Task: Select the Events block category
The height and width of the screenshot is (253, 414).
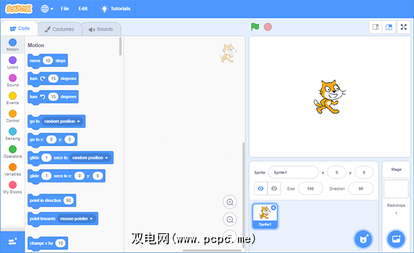Action: 13,98
